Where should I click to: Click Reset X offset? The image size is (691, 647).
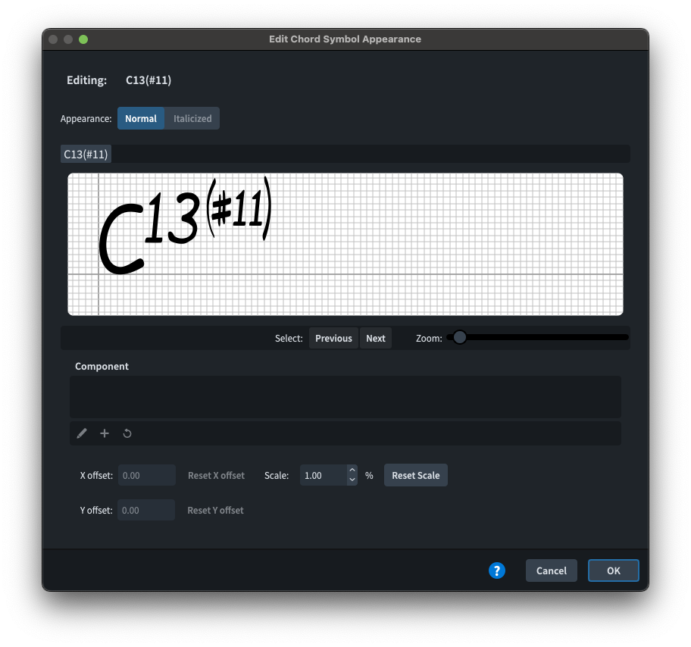pyautogui.click(x=216, y=475)
